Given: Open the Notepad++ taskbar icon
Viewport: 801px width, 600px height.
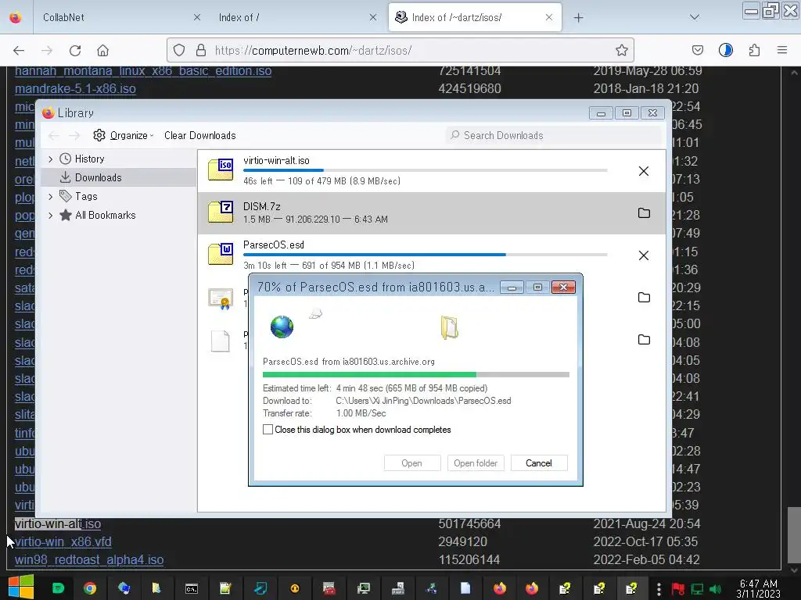Looking at the screenshot, I should pos(225,589).
